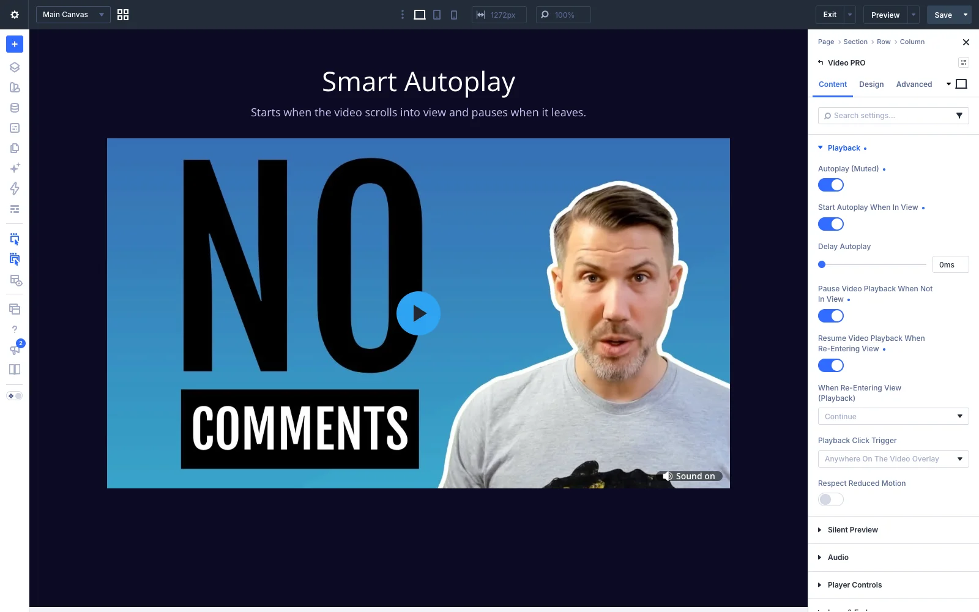Click the video play button
The width and height of the screenshot is (979, 612).
(419, 313)
